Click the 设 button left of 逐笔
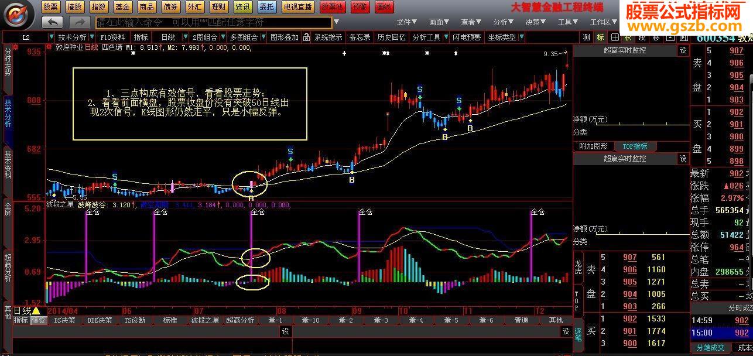The width and height of the screenshot is (753, 356). coord(566,331)
